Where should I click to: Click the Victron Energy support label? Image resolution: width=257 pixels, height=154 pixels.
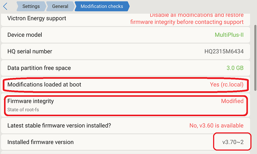point(37,18)
